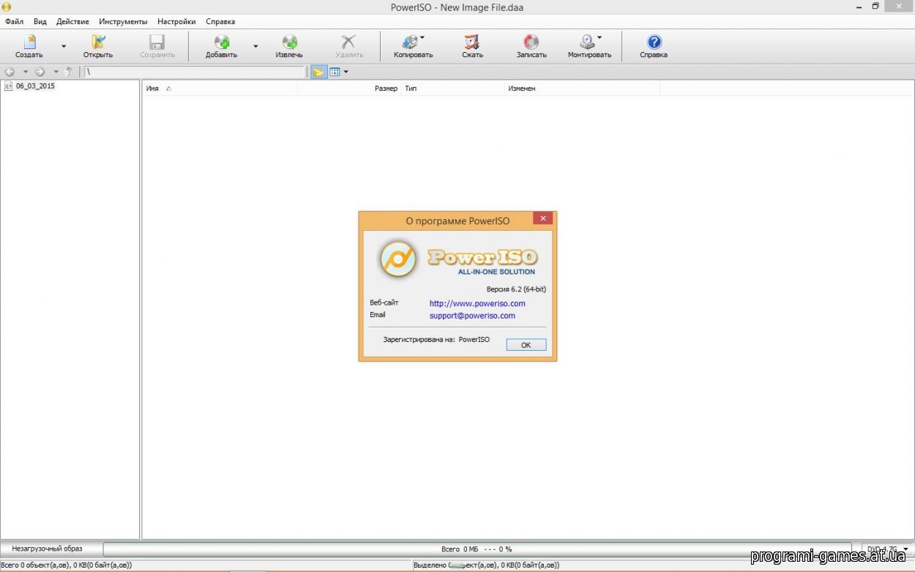Screen dimensions: 915x572
Task: Open the Back history dropdown arrow
Action: click(x=25, y=72)
